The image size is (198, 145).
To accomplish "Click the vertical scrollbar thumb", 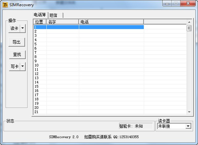I will [x=189, y=28].
